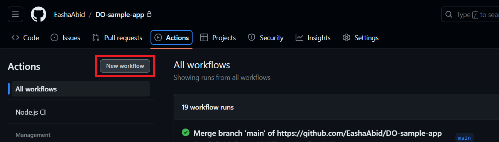The height and width of the screenshot is (142, 499).
Task: Click the New workflow button
Action: (x=125, y=66)
